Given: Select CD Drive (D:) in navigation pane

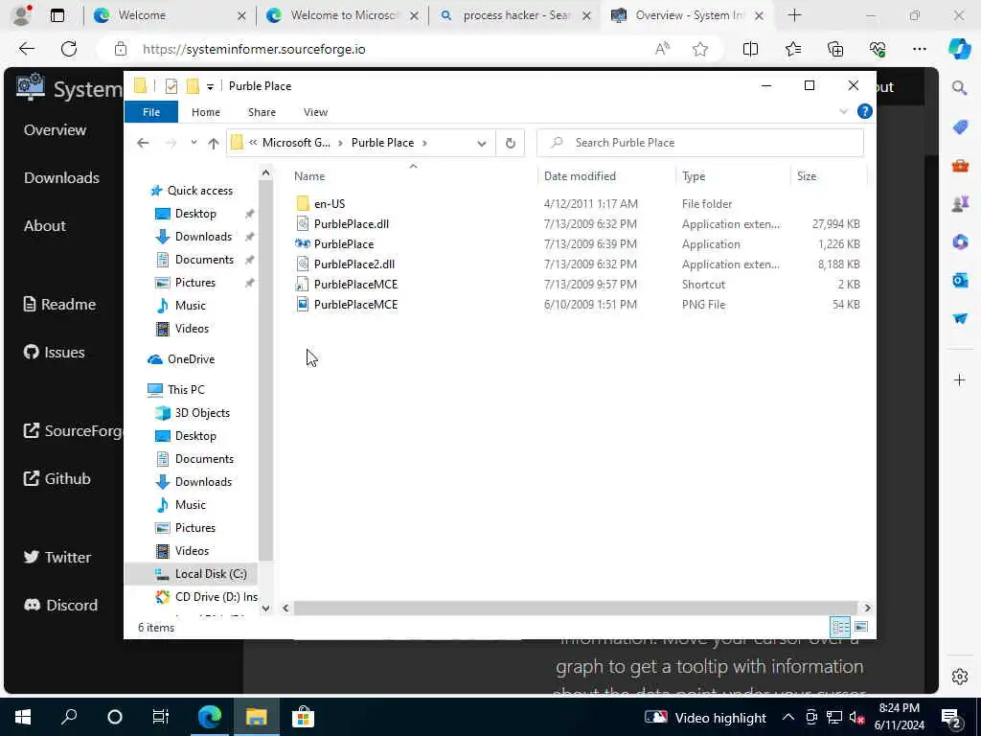Looking at the screenshot, I should click(216, 597).
